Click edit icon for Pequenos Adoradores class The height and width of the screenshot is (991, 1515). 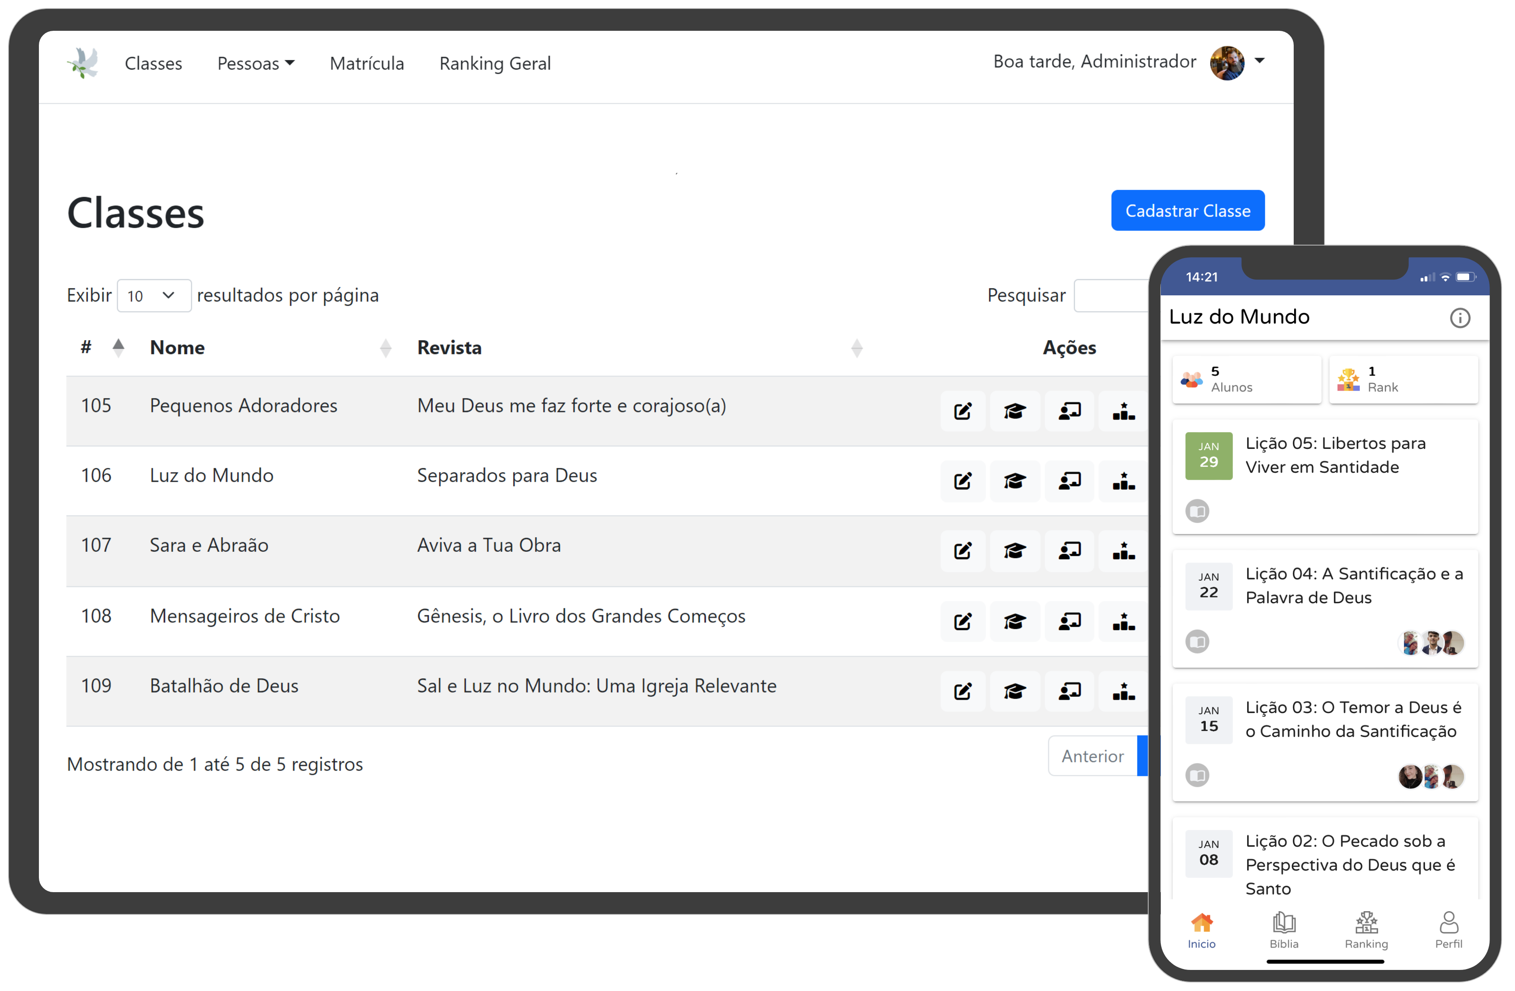pos(963,411)
